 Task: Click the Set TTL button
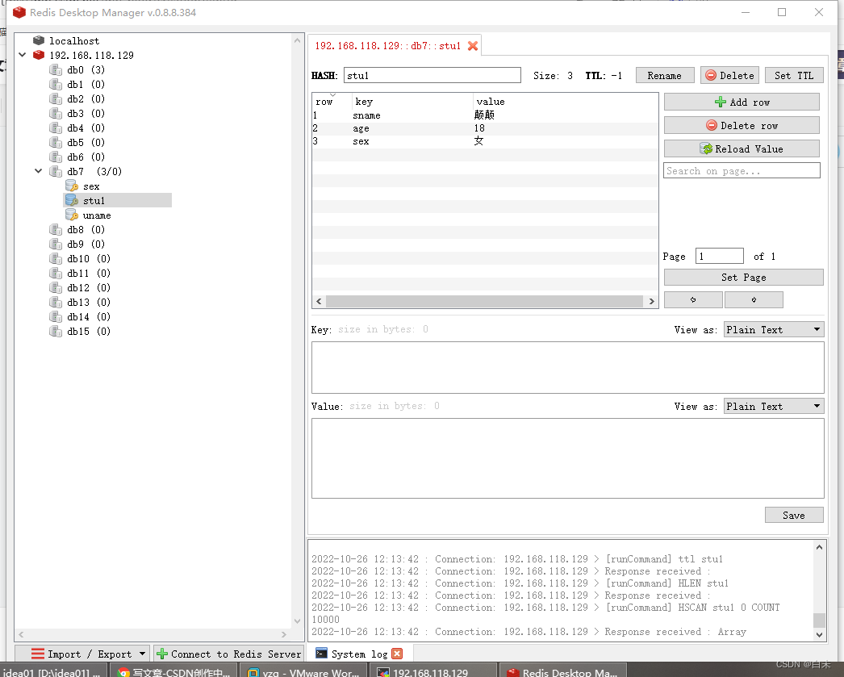pos(794,75)
